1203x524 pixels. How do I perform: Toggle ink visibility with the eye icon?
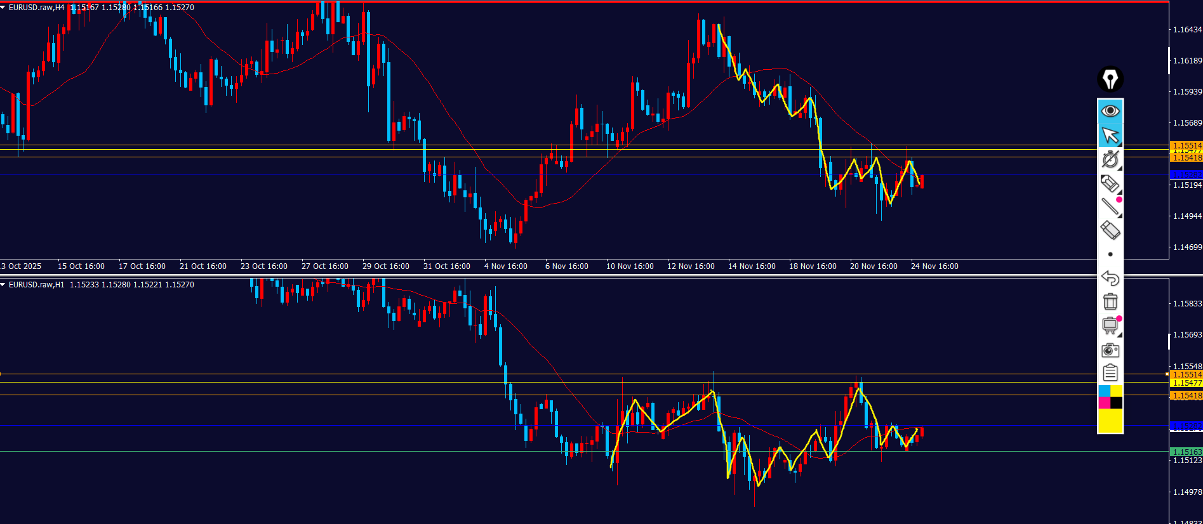[x=1110, y=111]
